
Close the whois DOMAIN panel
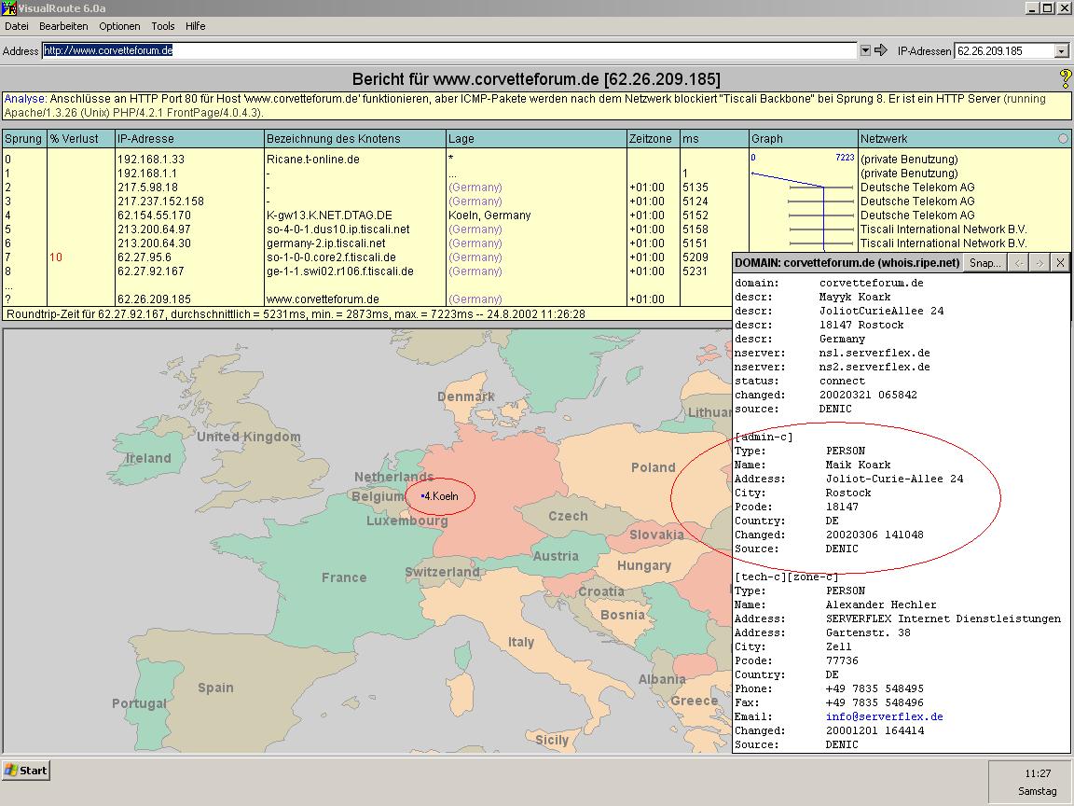[1060, 263]
